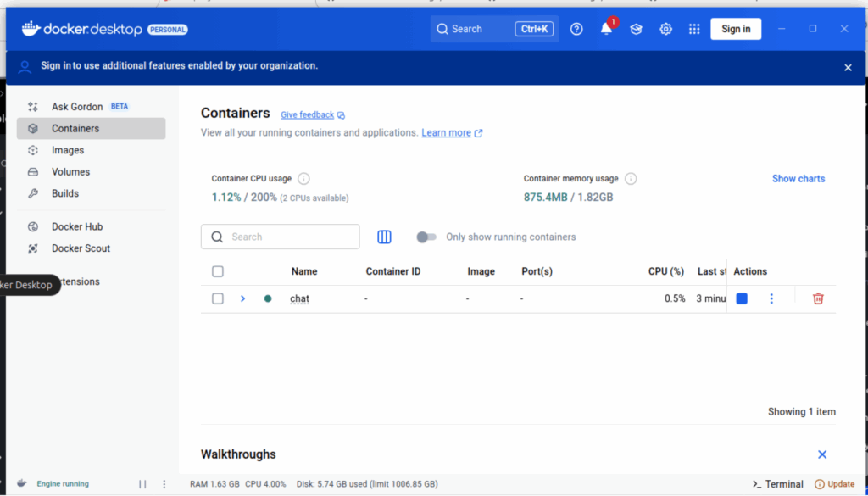Click the green running status dot for chat
The width and height of the screenshot is (868, 496).
268,299
